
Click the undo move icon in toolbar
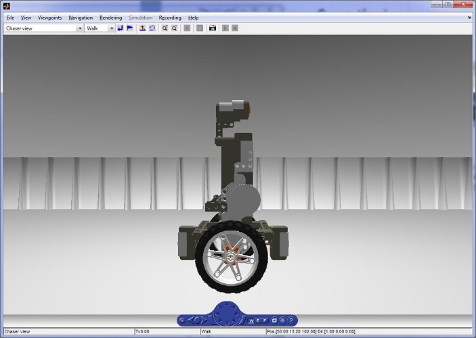pos(152,28)
